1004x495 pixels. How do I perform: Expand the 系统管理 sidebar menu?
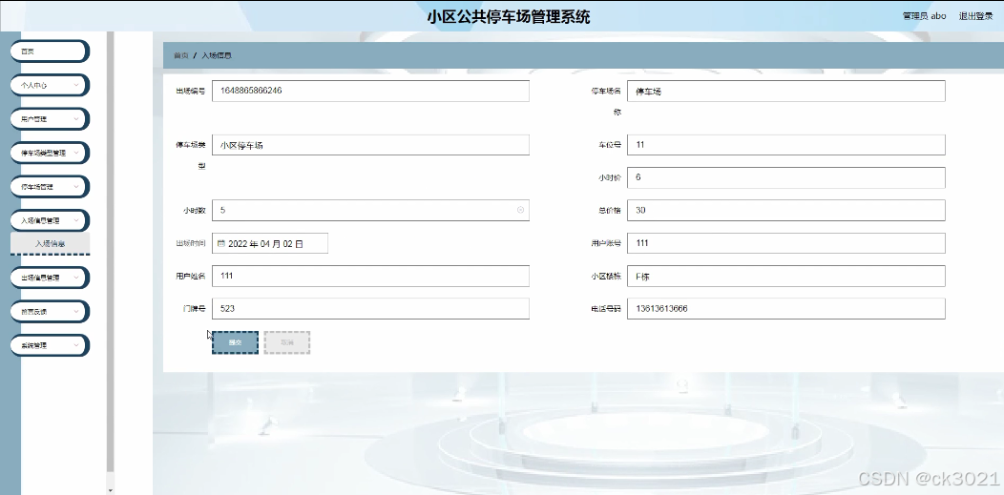pos(50,345)
